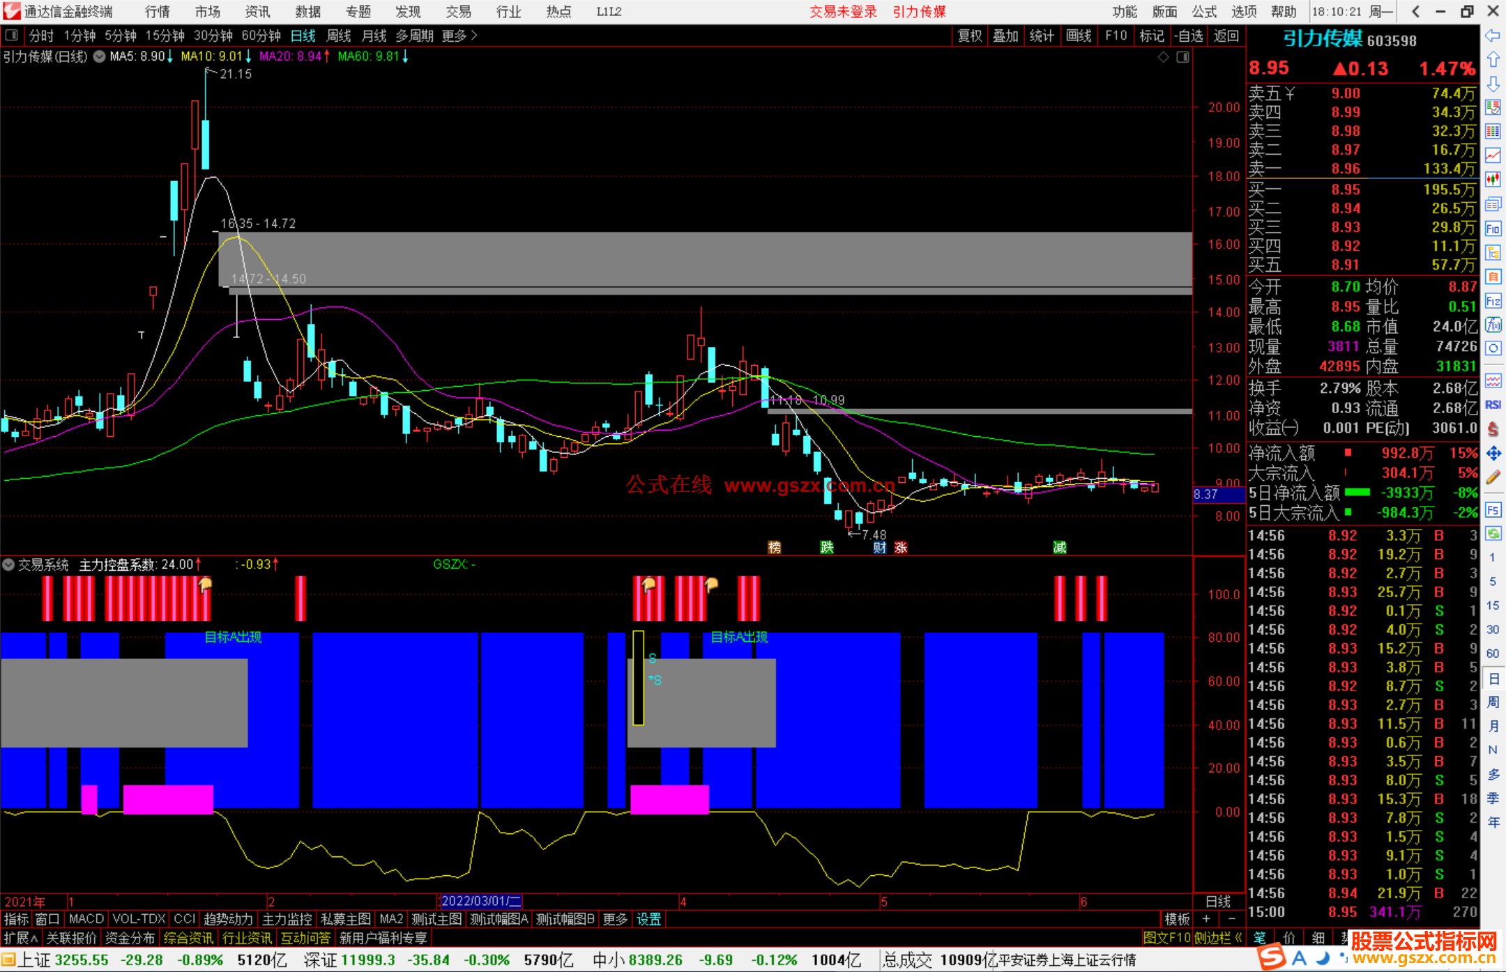Screen dimensions: 1506x972
Task: Open the hierarchy tree icon in right sidebar
Action: click(1493, 252)
